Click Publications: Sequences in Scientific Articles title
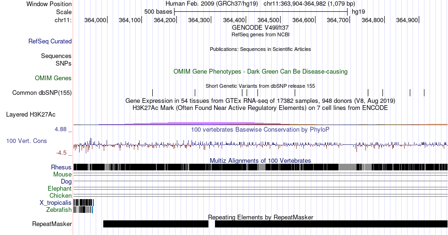Viewport: 448px width, 235px height. (260, 49)
